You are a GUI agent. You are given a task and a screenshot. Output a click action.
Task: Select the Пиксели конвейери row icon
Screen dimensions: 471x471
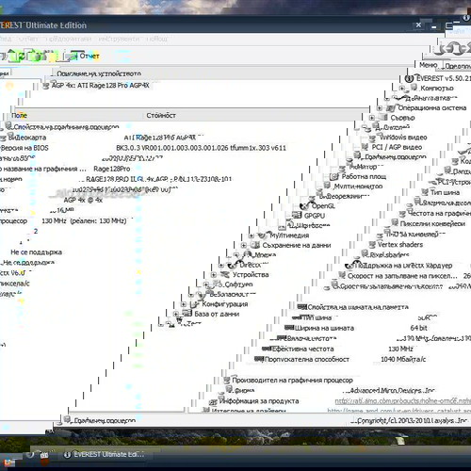point(395,223)
